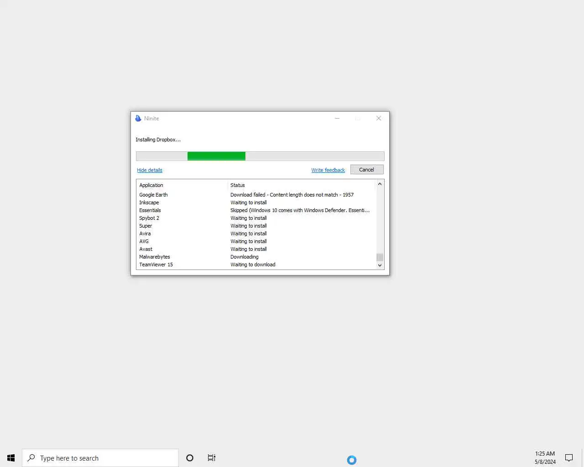Screen dimensions: 584x467
Task: Open Cortana circle icon on taskbar
Action: pyautogui.click(x=190, y=458)
